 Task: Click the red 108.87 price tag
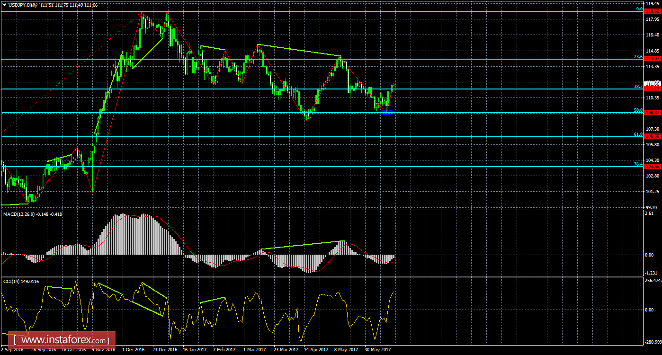pos(653,113)
